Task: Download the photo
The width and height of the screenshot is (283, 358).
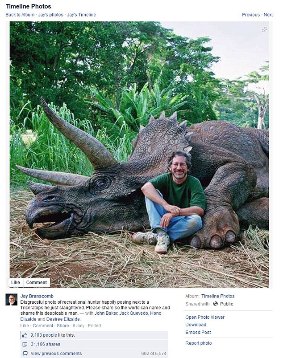Action: [197, 325]
